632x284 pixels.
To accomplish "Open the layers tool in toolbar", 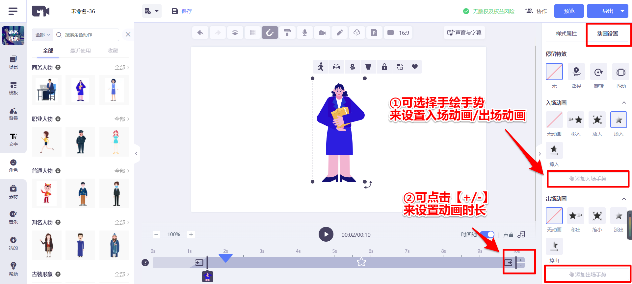I will (x=235, y=33).
